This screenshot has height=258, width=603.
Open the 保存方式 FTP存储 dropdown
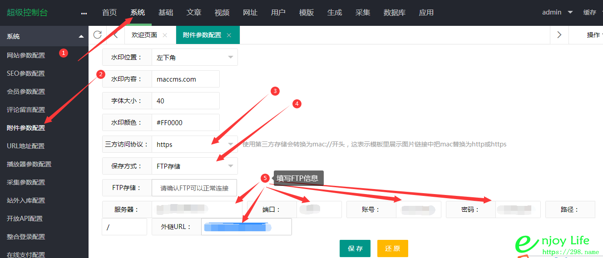[194, 166]
